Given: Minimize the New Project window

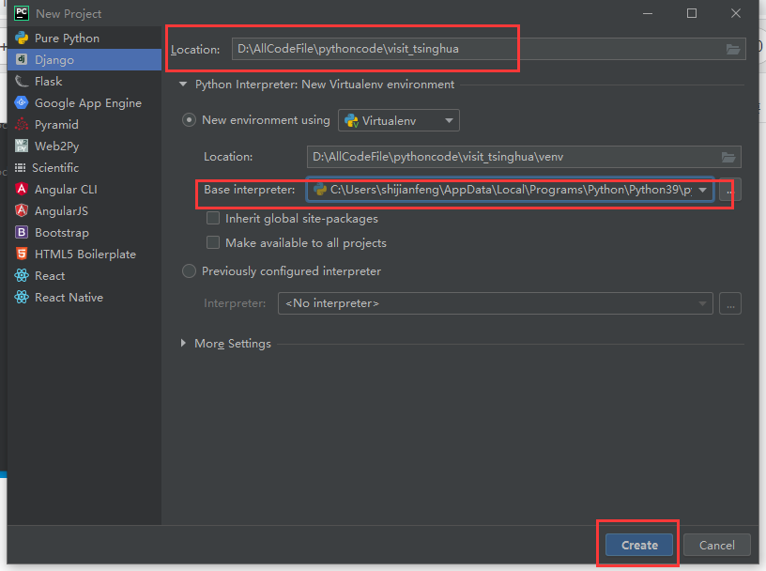Looking at the screenshot, I should coord(648,13).
